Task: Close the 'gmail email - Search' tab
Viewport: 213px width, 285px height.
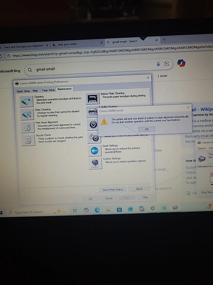Action: pos(156,40)
